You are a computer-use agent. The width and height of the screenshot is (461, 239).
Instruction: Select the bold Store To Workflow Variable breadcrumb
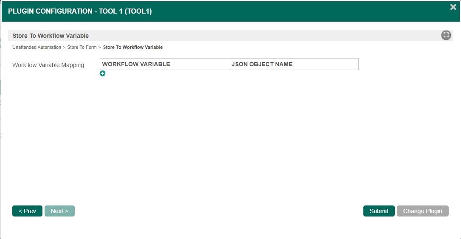tap(133, 47)
